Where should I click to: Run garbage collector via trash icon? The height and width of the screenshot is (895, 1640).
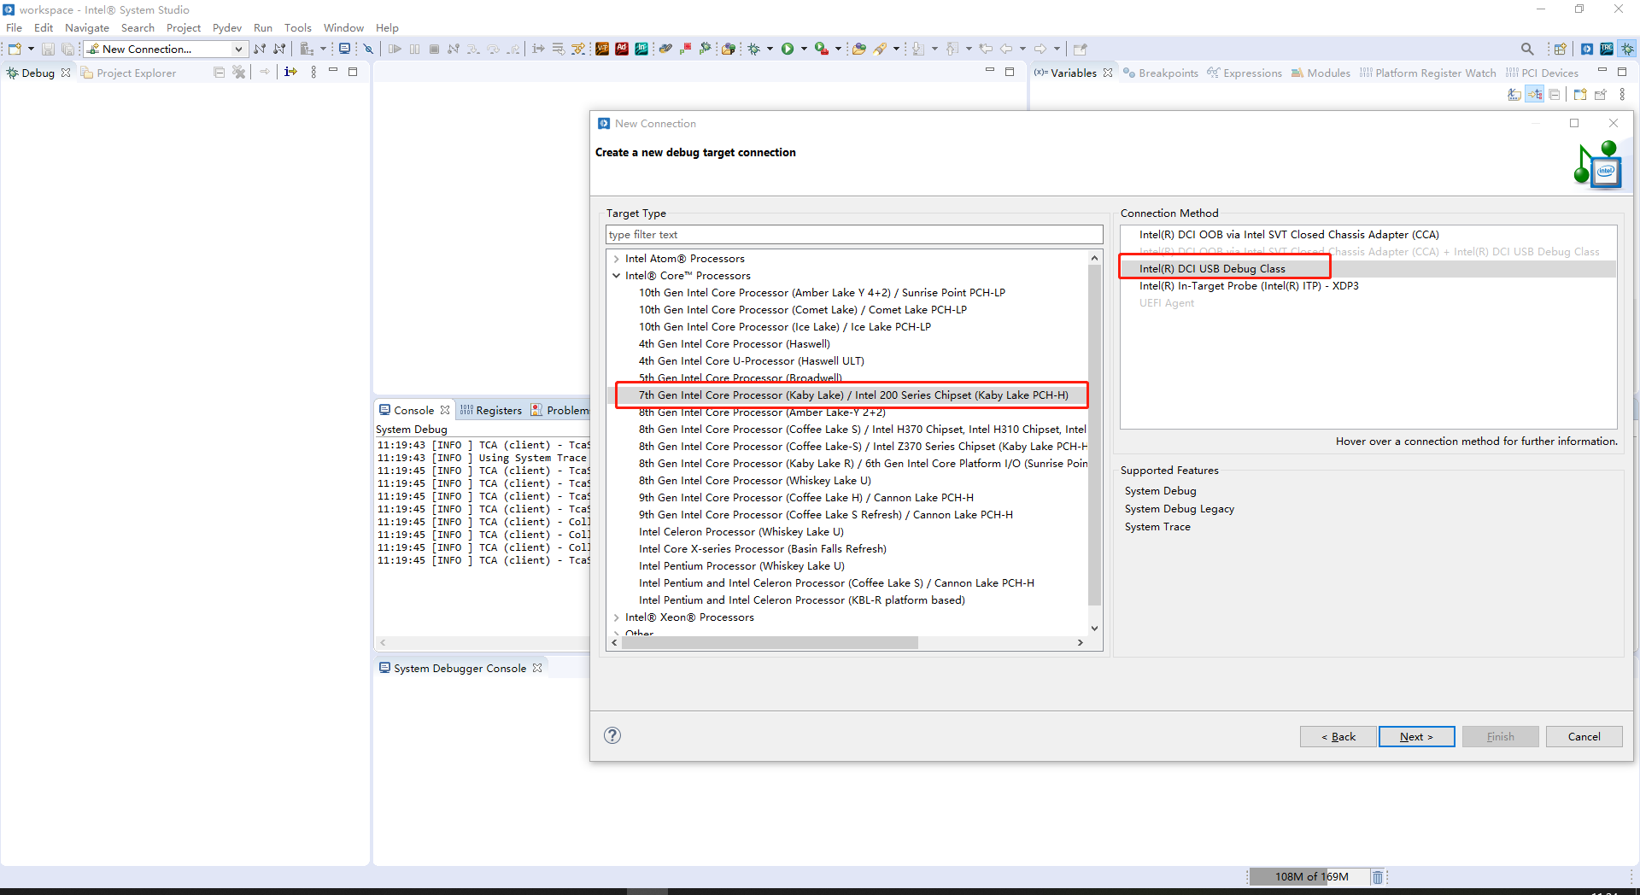(1377, 877)
